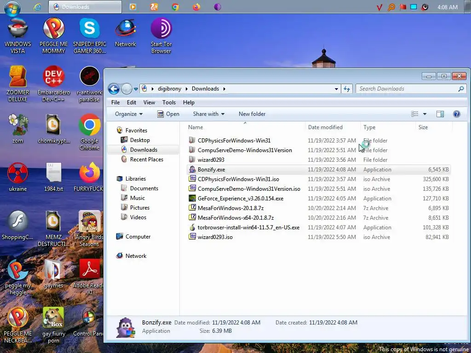
Task: Select the 1984.txt file on desktop
Action: click(53, 177)
